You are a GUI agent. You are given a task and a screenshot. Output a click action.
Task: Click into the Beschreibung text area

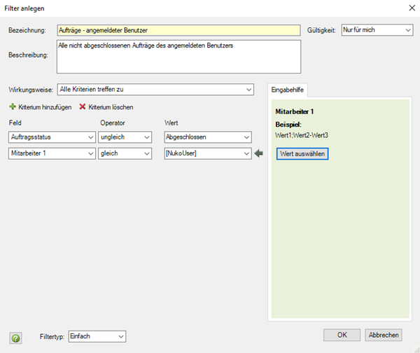point(178,57)
